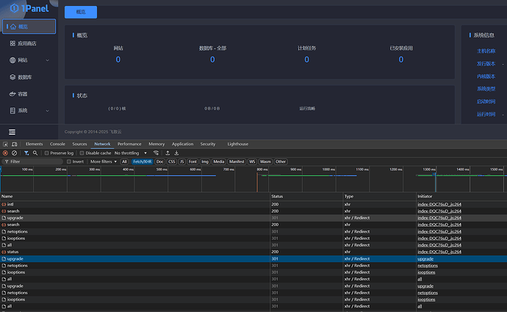Toggle the WS type filter

click(252, 161)
